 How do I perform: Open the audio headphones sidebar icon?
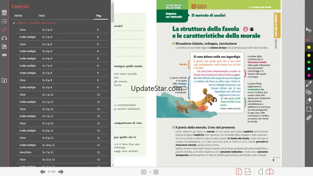pyautogui.click(x=4, y=38)
